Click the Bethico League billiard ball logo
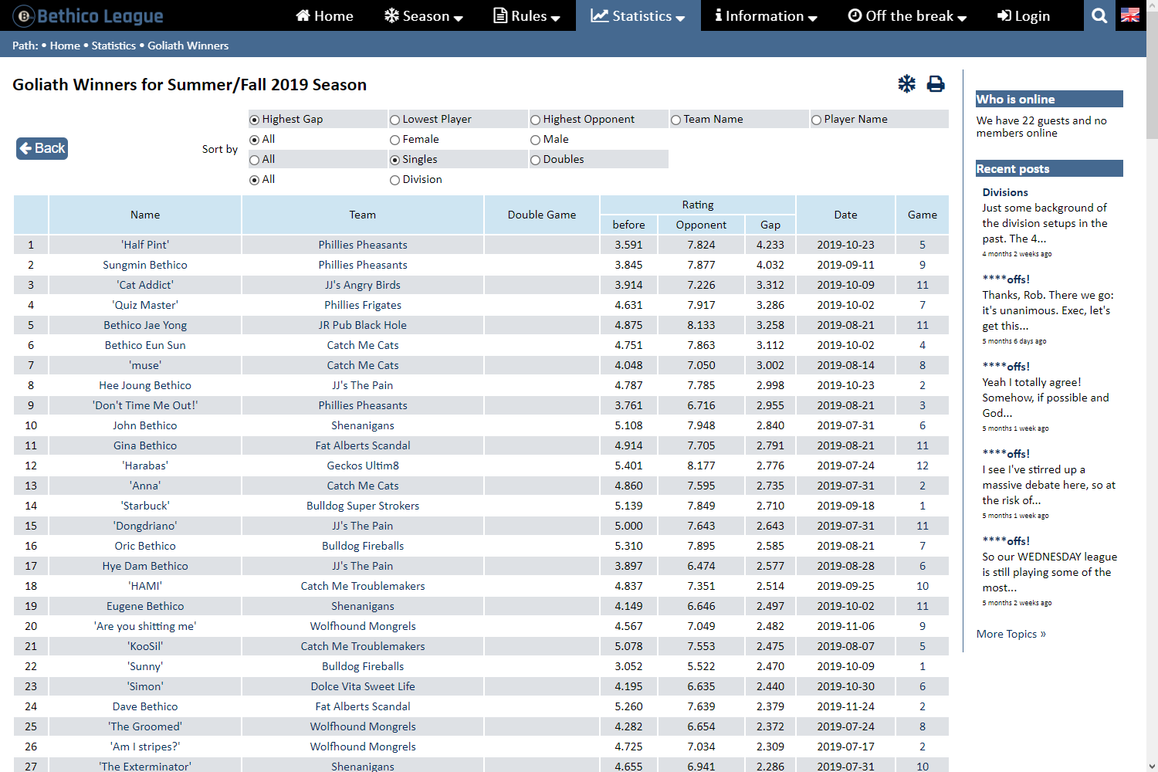 point(24,15)
